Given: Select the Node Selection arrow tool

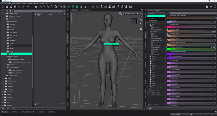Looking at the screenshot, I should pos(77,7).
